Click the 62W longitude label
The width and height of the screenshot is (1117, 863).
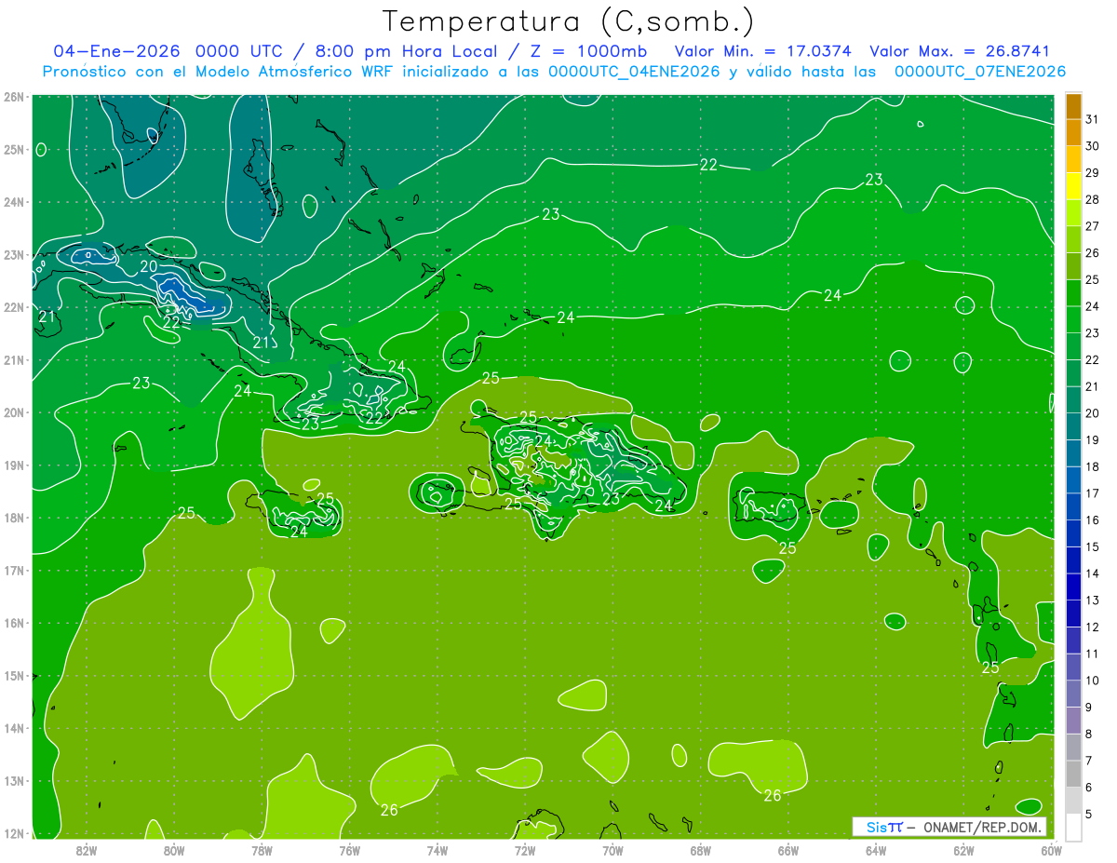pos(963,850)
